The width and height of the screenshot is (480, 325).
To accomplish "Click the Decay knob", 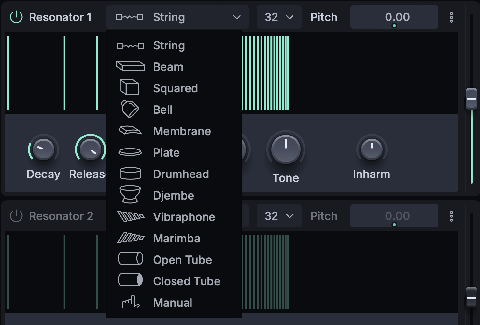I will tap(43, 149).
